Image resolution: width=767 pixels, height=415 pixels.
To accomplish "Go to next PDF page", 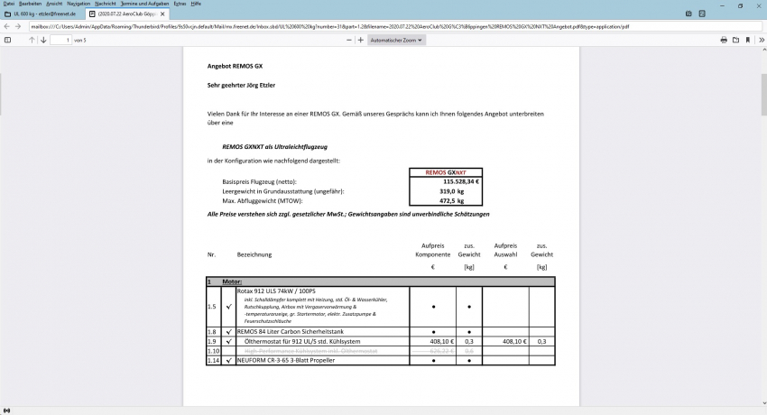I will click(x=43, y=40).
